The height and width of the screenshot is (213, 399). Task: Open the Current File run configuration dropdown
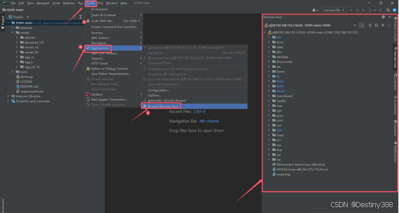coord(334,10)
